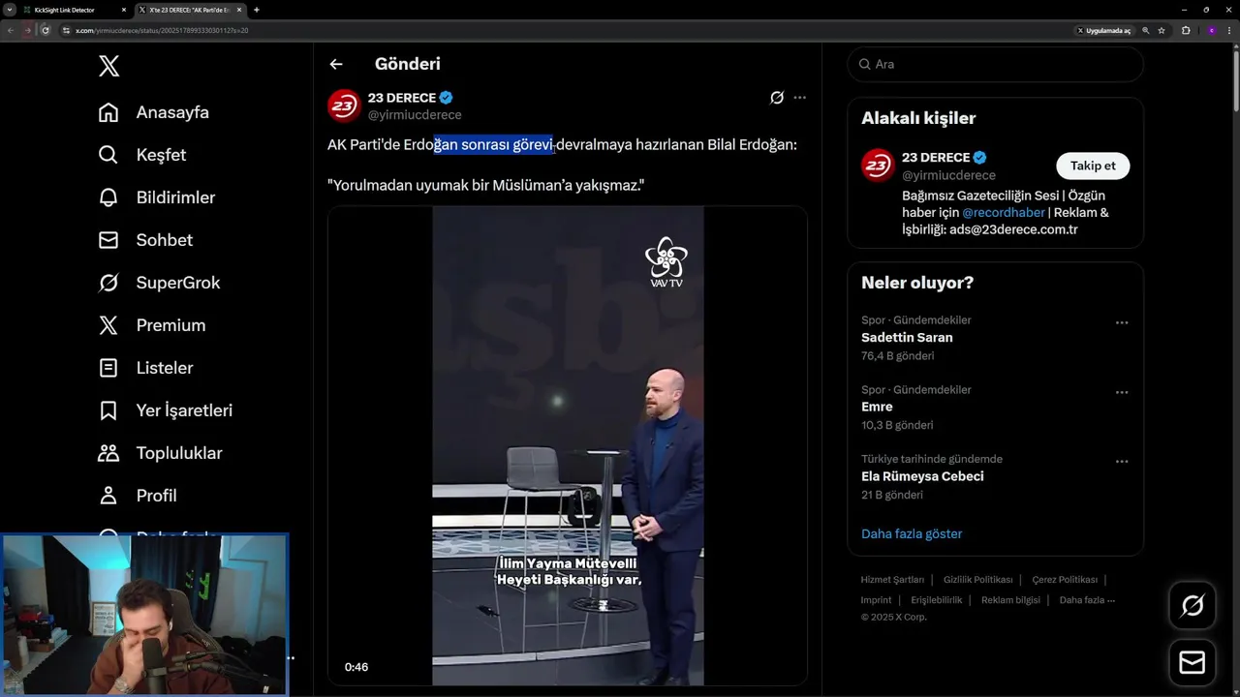1240x697 pixels.
Task: Open Hizmet Şartları footer link
Action: tap(892, 580)
